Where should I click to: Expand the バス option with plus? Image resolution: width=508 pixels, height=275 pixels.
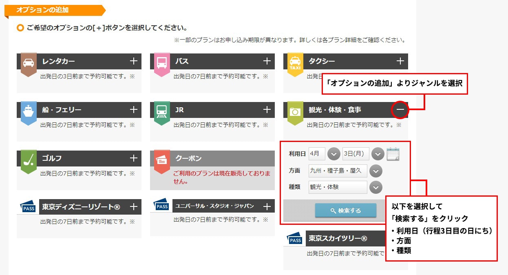coord(267,61)
